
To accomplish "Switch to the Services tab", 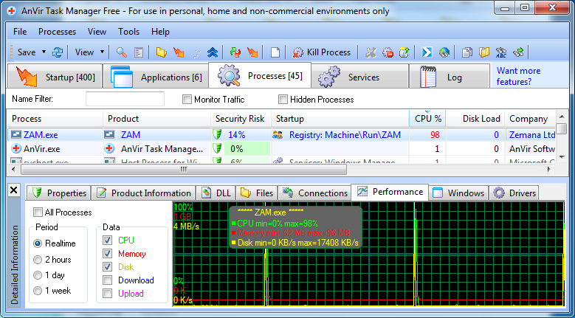I will tap(359, 77).
